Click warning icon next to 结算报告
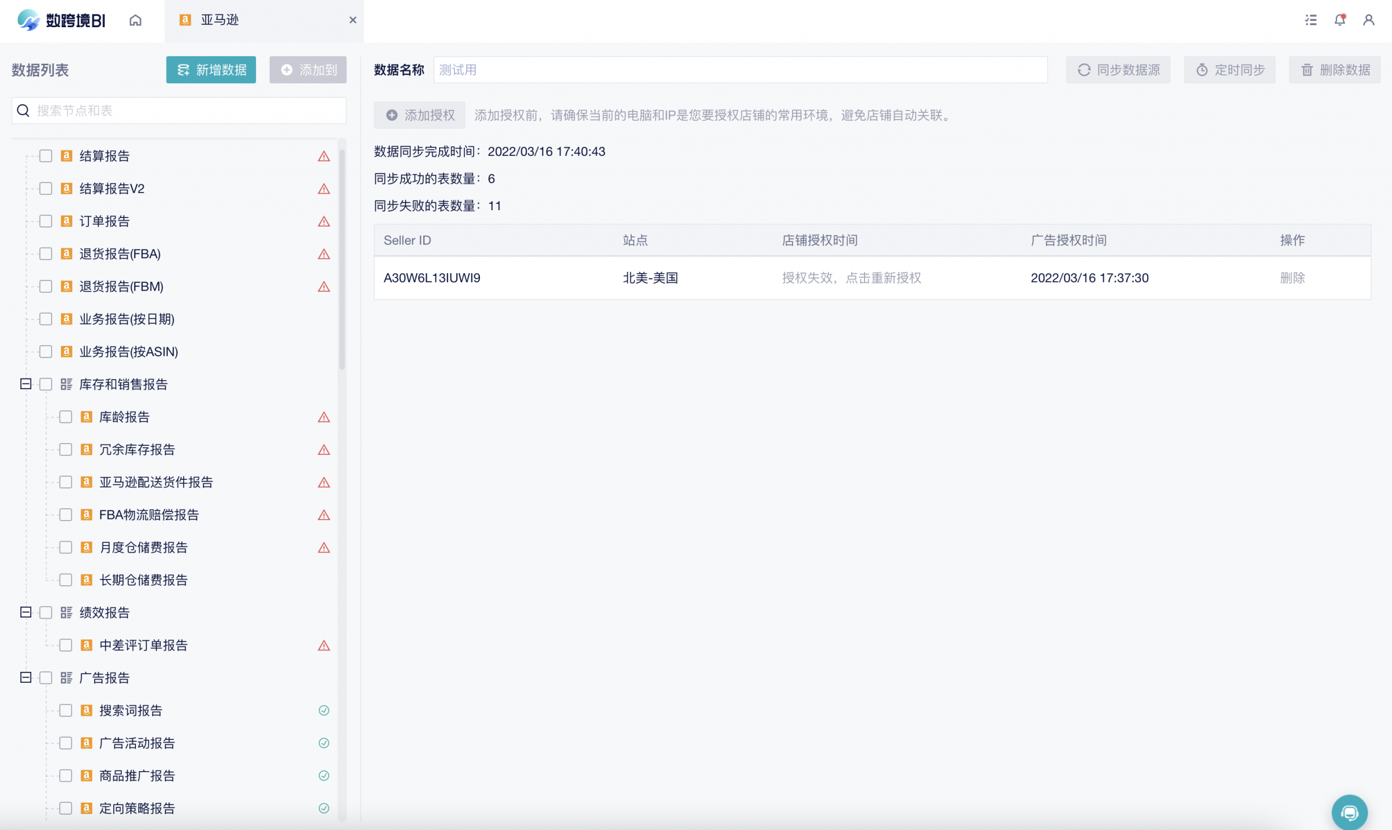This screenshot has height=830, width=1392. click(x=324, y=156)
